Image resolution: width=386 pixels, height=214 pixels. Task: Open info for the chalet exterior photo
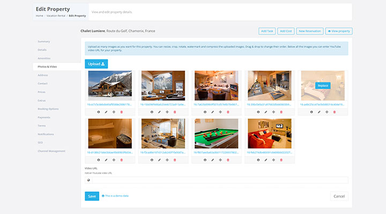click(x=98, y=112)
